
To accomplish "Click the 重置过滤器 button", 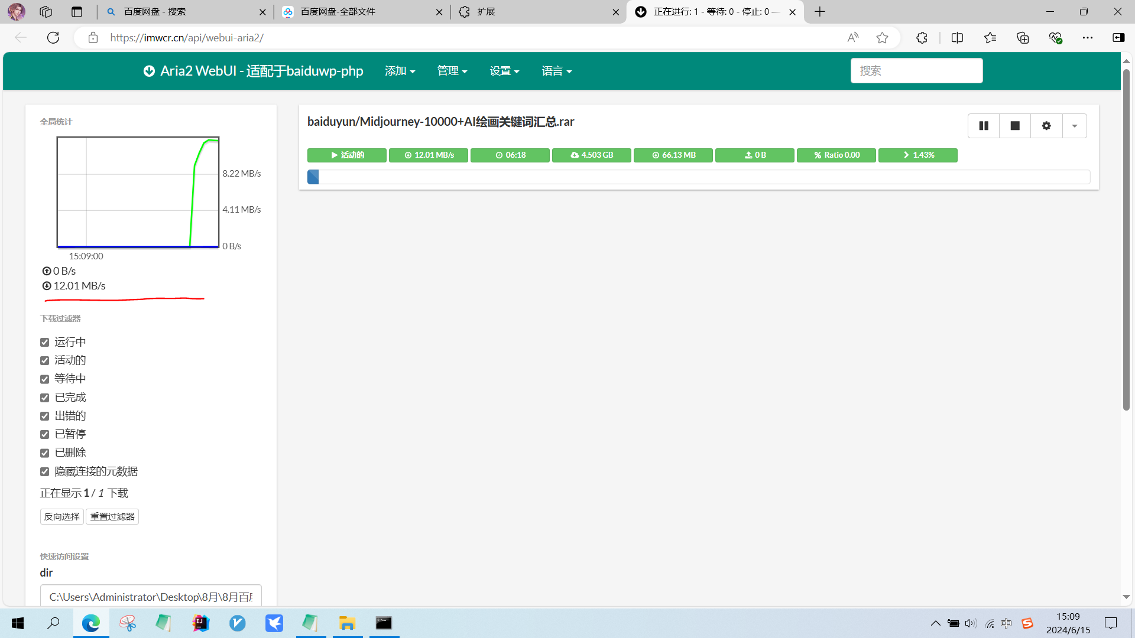I will (x=112, y=516).
